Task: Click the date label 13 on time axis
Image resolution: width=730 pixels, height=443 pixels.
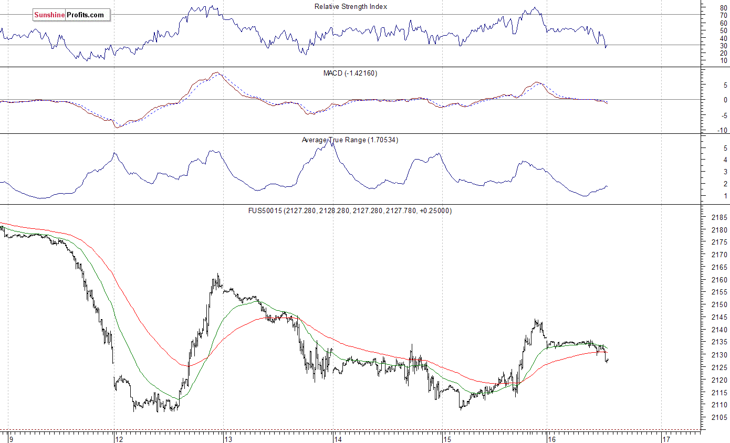Action: pyautogui.click(x=227, y=438)
